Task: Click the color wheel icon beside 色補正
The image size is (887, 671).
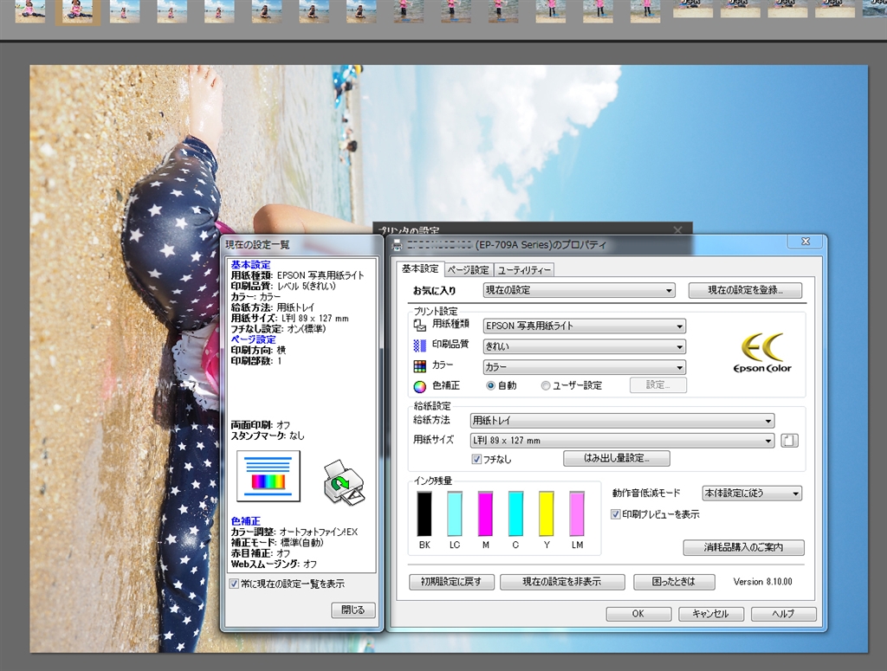Action: pos(420,387)
